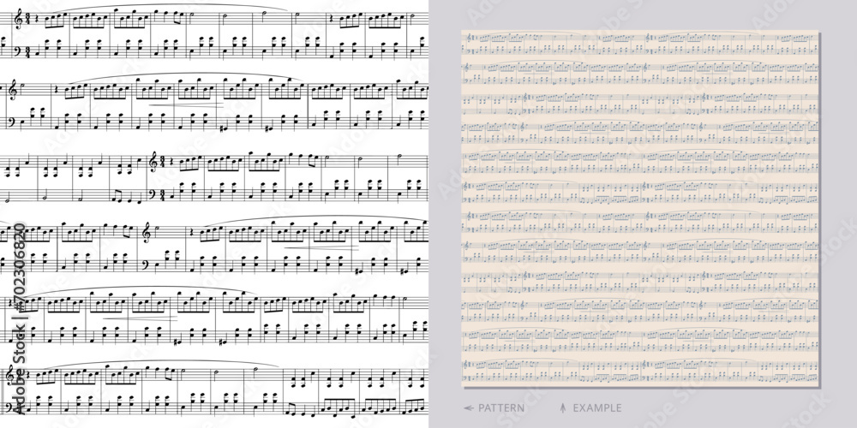This screenshot has width=857, height=428.
Task: Click the treble clef in the third system
Action: point(153,162)
